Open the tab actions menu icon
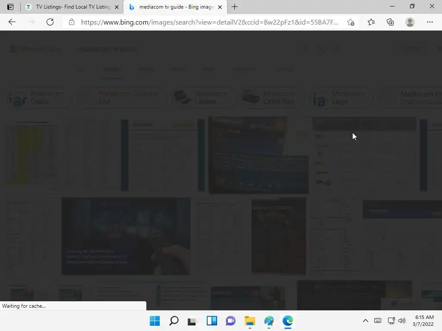442x331 pixels. [10, 7]
